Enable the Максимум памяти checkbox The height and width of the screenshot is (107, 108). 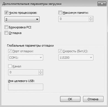pos(60,12)
